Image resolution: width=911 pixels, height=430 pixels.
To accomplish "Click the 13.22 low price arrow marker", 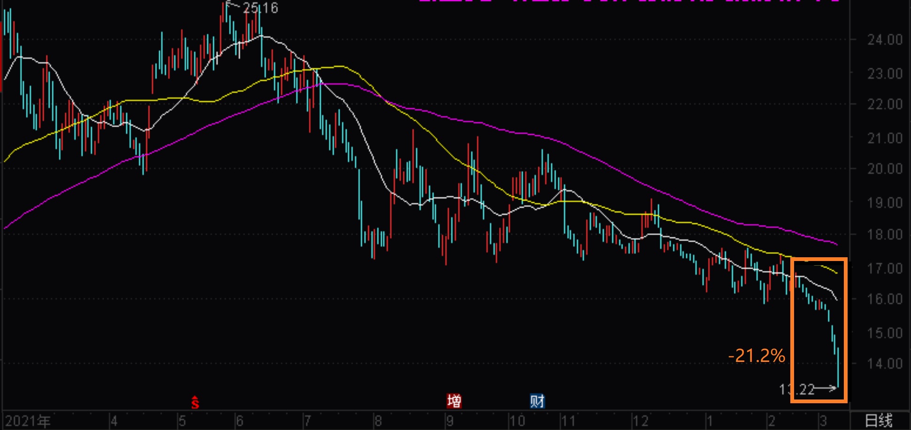I will [x=808, y=389].
